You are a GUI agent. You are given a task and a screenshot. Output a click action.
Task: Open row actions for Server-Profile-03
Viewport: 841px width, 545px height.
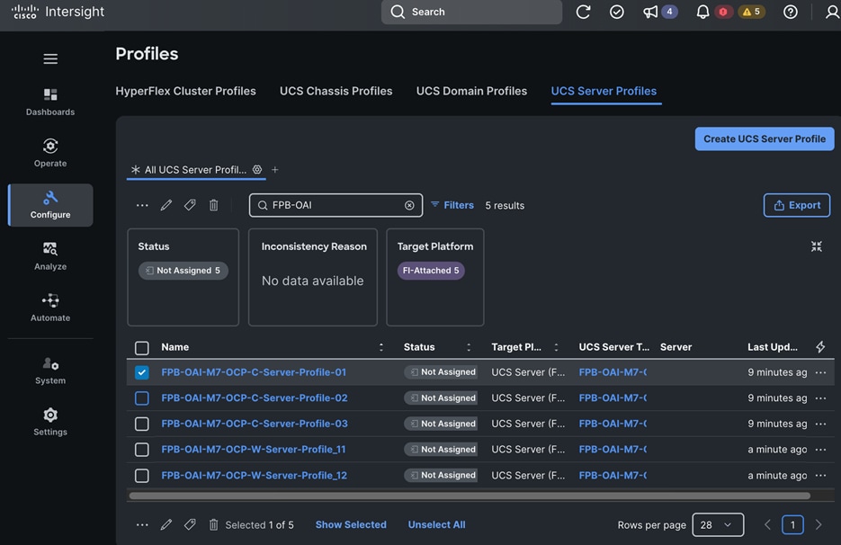[820, 424]
